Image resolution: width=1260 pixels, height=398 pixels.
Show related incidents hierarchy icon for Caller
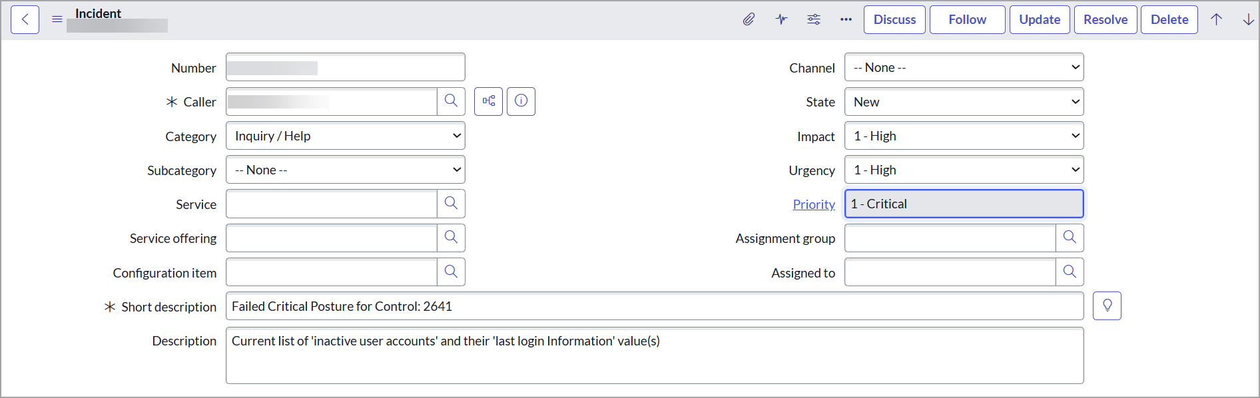(x=488, y=101)
